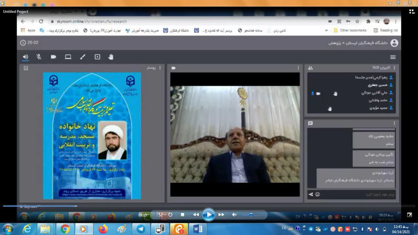418x235 pixels.
Task: Expand the users panel three-dot options
Action: click(394, 68)
